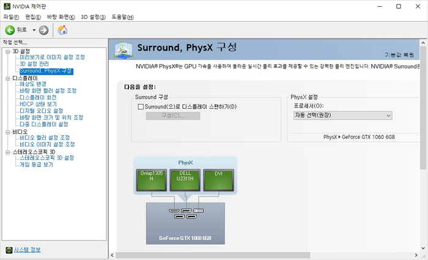This screenshot has height=260, width=428.
Task: Click the vertical scrollbar up arrow
Action: tap(423, 43)
